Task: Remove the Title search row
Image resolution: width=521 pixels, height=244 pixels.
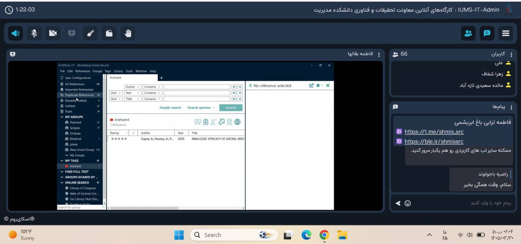Action: 240,99
